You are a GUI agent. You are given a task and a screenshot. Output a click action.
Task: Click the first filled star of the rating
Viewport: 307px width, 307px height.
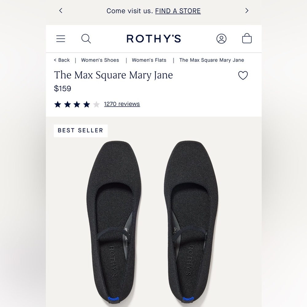click(57, 104)
